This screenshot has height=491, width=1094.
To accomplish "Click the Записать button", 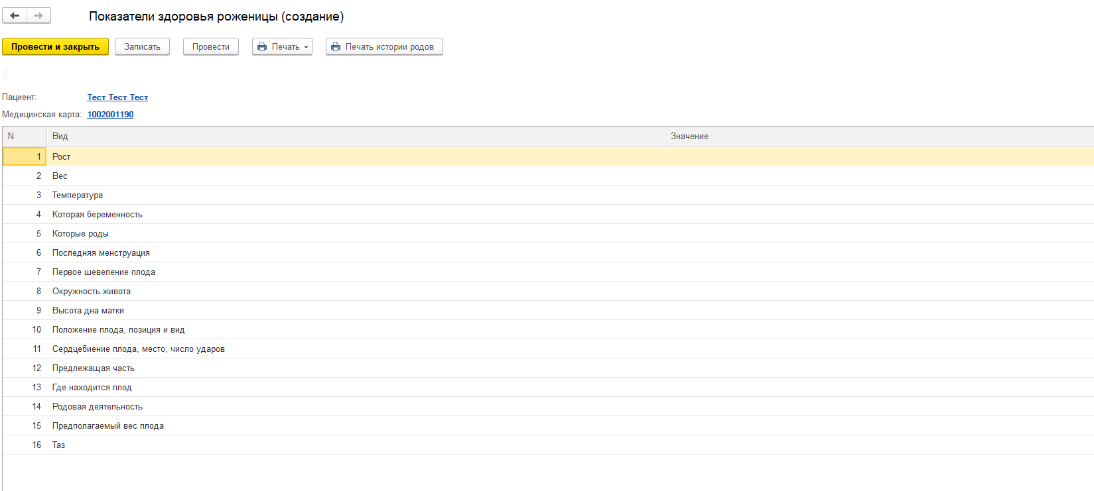I will pos(142,47).
